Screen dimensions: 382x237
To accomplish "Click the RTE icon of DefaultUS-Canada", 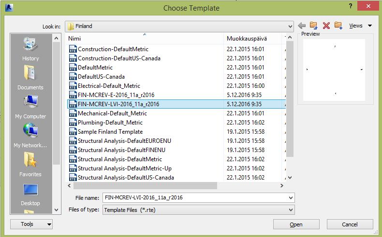I will point(73,77).
